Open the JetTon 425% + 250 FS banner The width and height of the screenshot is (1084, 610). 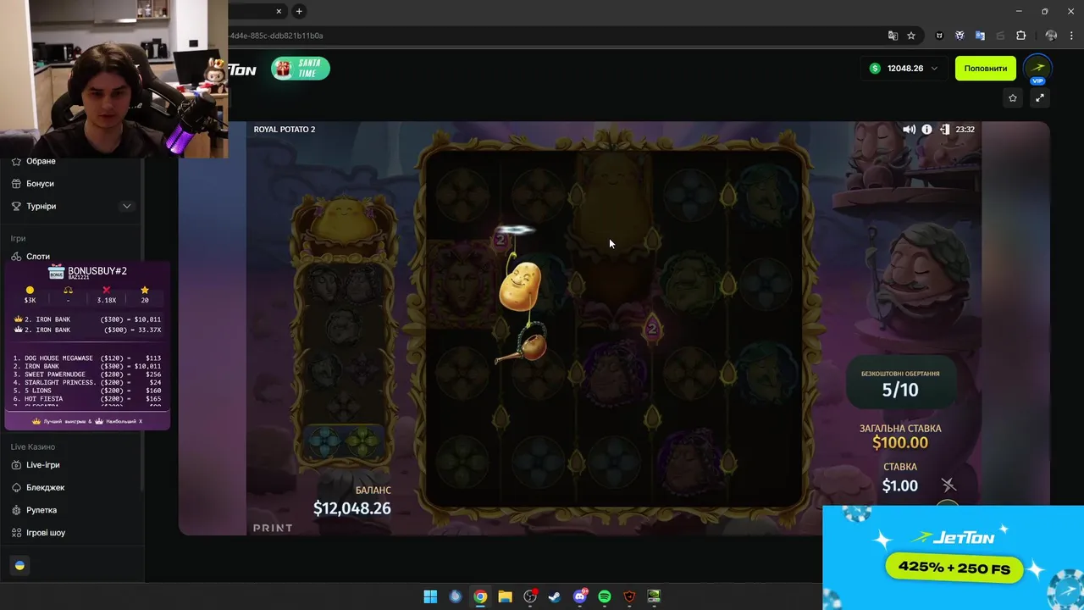click(x=953, y=557)
